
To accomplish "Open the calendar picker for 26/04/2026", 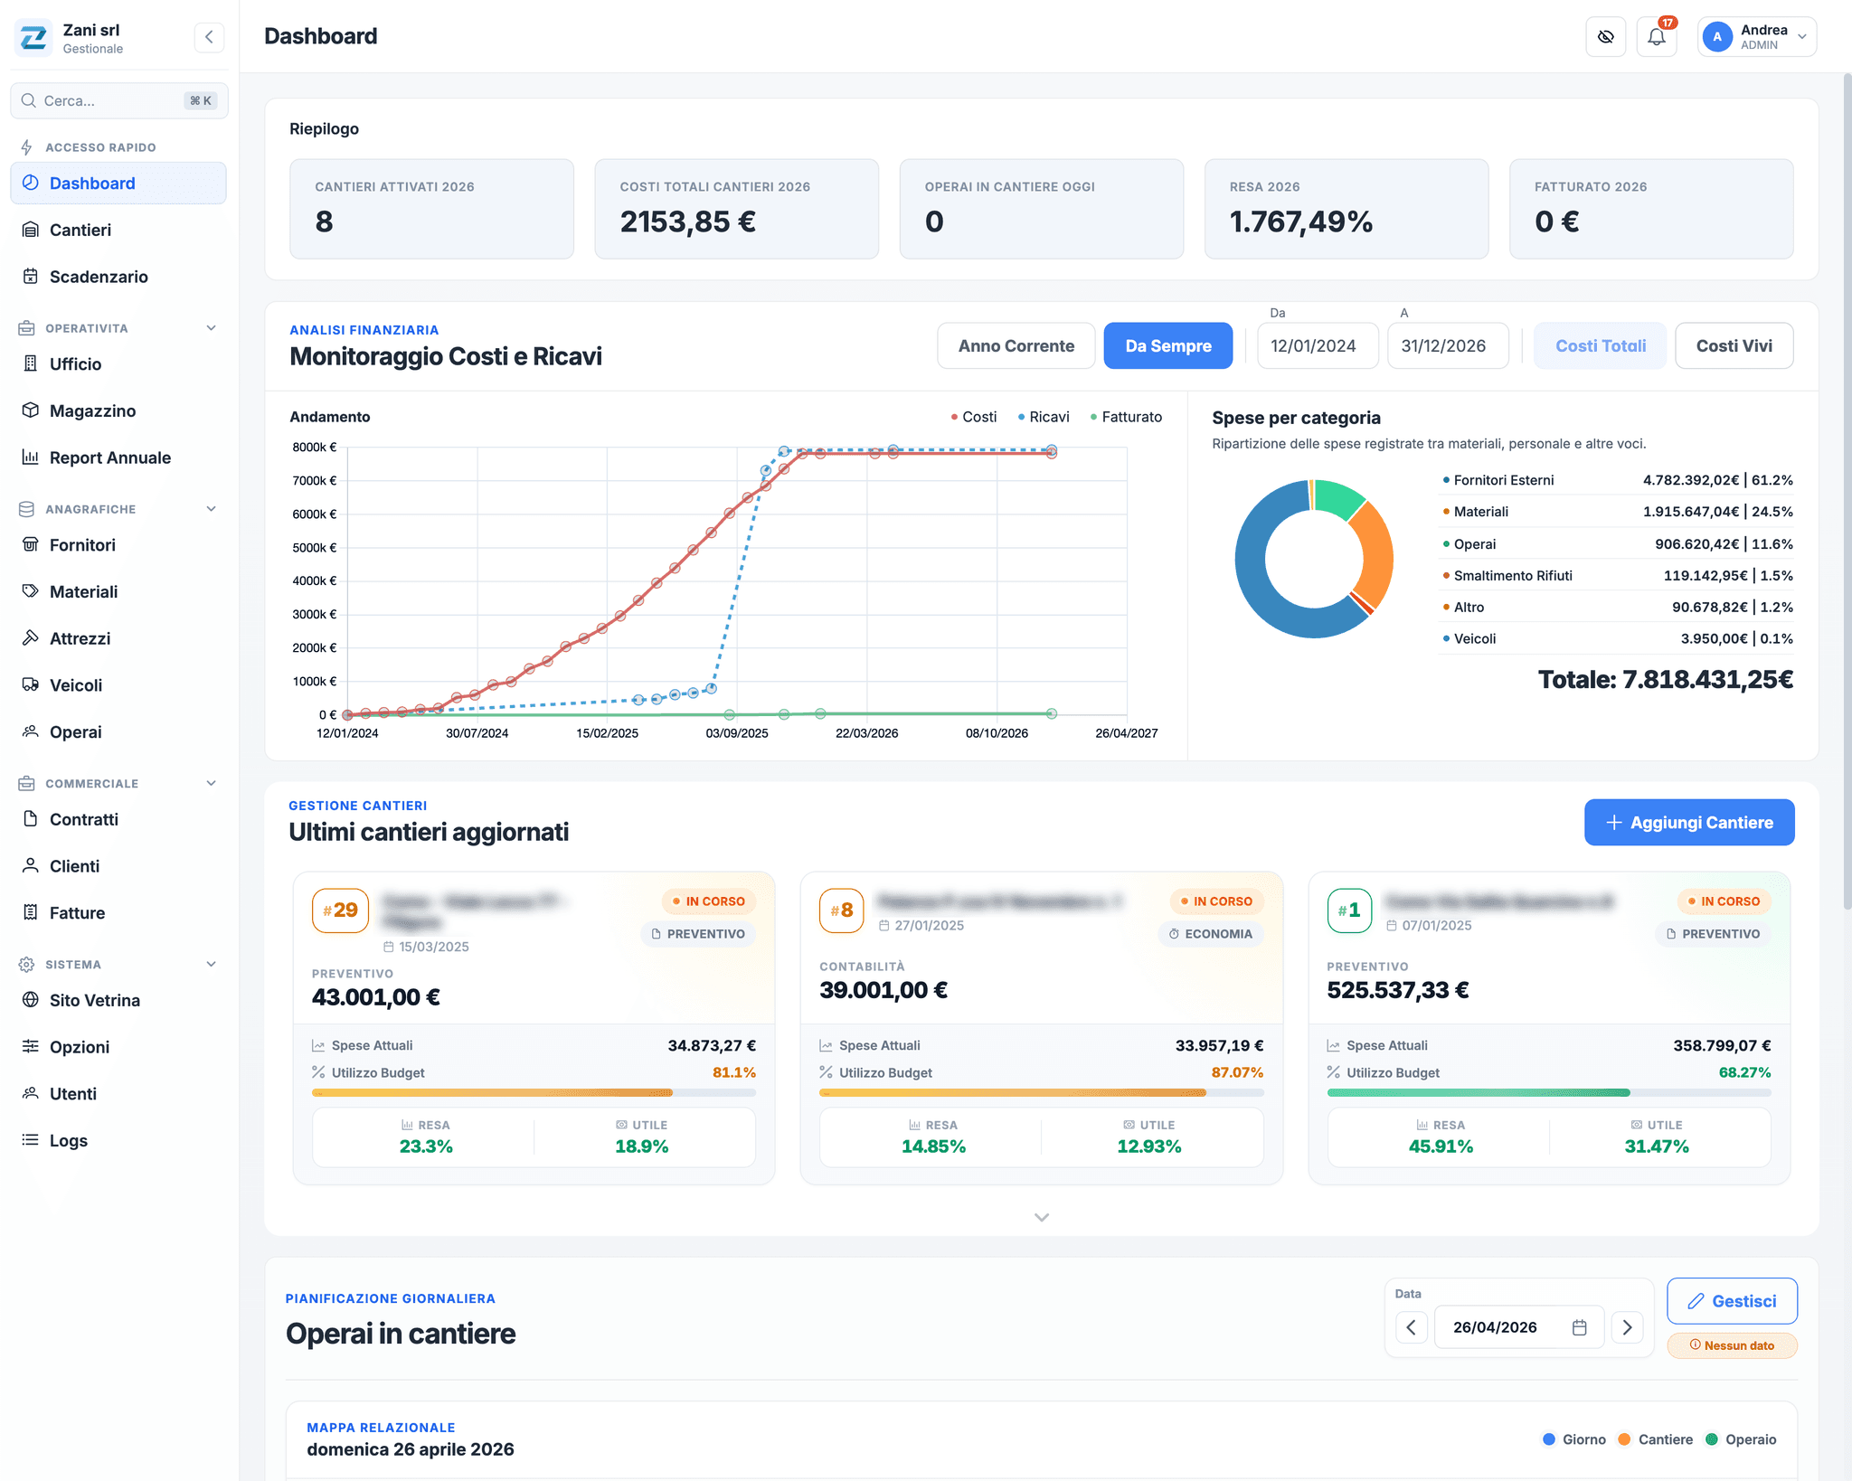I will click(1579, 1327).
